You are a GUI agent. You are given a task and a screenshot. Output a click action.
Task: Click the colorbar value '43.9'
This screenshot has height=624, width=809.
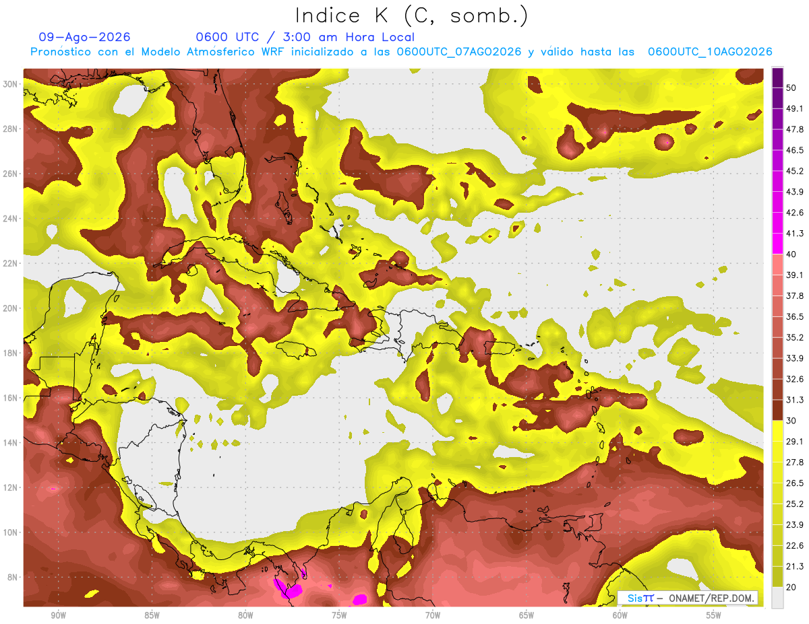pos(795,192)
